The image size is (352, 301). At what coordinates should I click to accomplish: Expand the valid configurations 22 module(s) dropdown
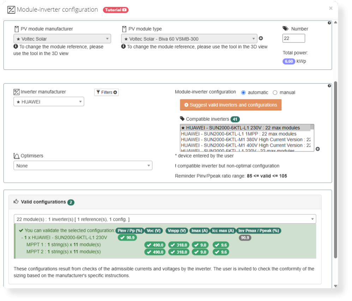click(x=165, y=219)
